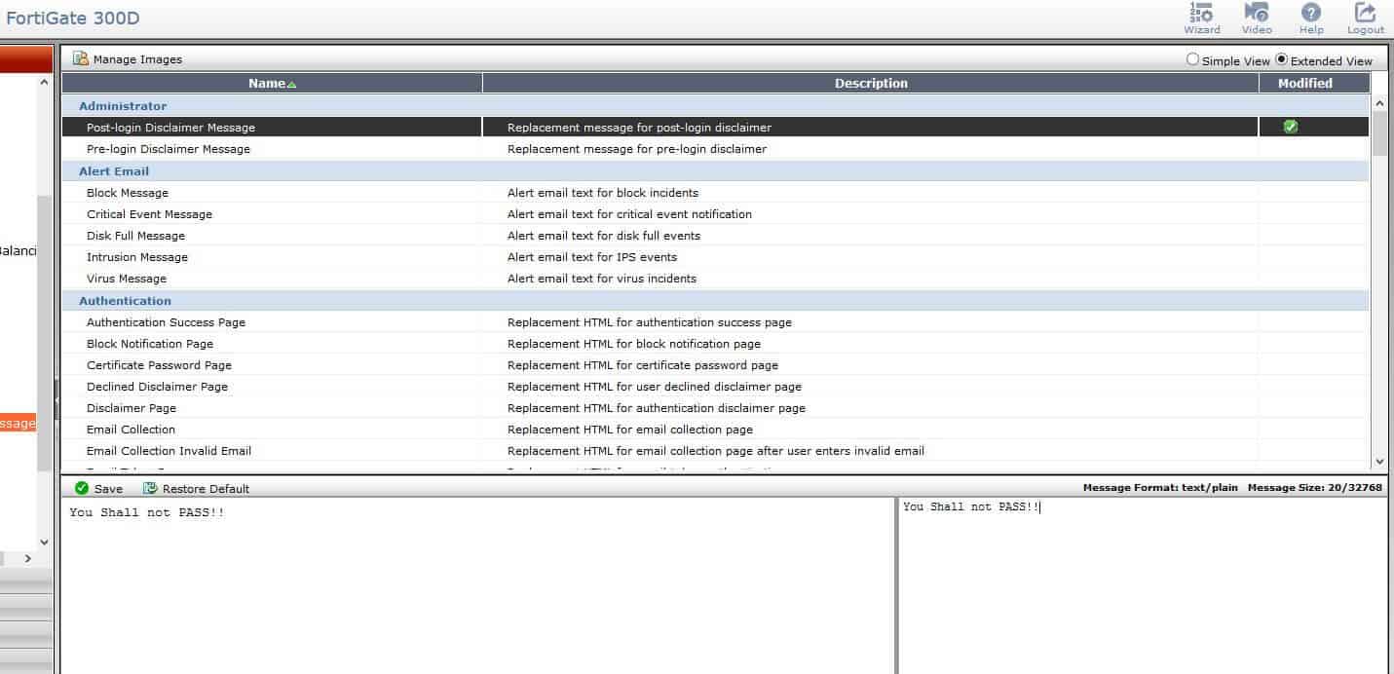Select the Email Collection row
This screenshot has height=674, width=1394.
[131, 429]
